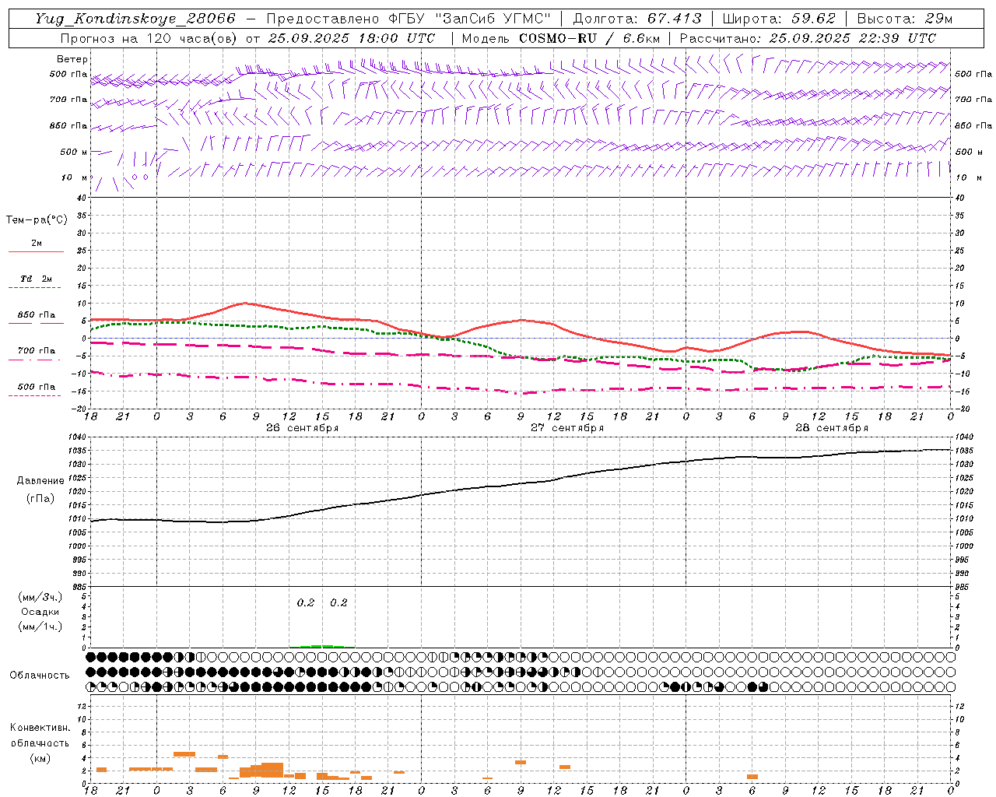Select the 28 сентября date label

(832, 428)
